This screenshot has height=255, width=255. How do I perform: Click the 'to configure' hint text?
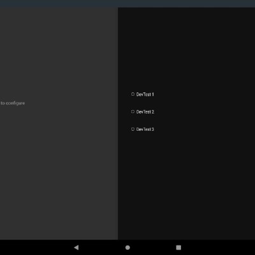(x=13, y=103)
